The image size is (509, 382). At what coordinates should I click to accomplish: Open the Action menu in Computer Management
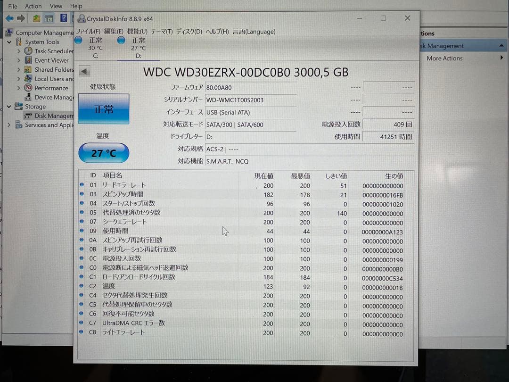click(x=33, y=6)
